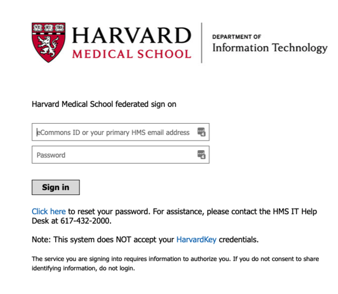Screen dimensions: 338x294
Task: Open password manager icon in Password field
Action: [x=201, y=155]
